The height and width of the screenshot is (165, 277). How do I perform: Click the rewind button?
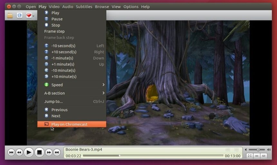19,152
